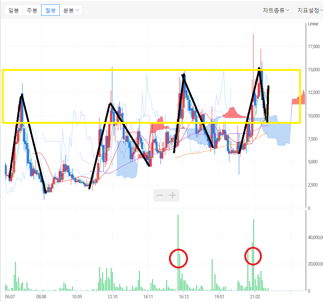Viewport: 323px width, 302px height.
Task: Click the 06.07 date axis label
Action: (x=10, y=297)
